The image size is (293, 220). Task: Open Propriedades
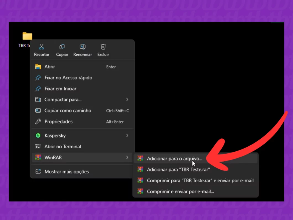point(82,121)
